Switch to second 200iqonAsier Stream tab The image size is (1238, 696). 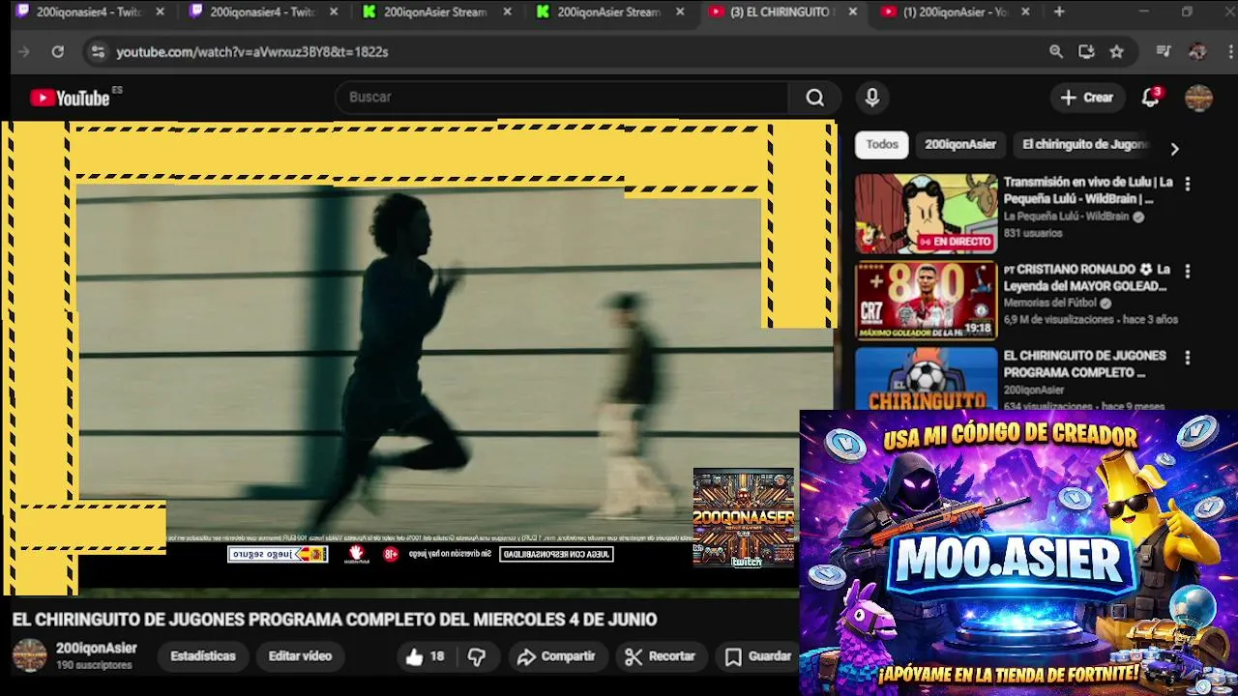[x=610, y=13]
